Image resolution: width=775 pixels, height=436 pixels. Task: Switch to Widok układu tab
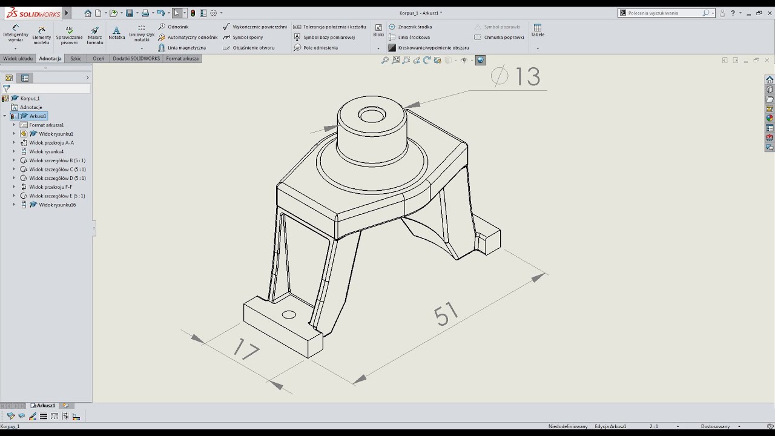click(x=18, y=59)
